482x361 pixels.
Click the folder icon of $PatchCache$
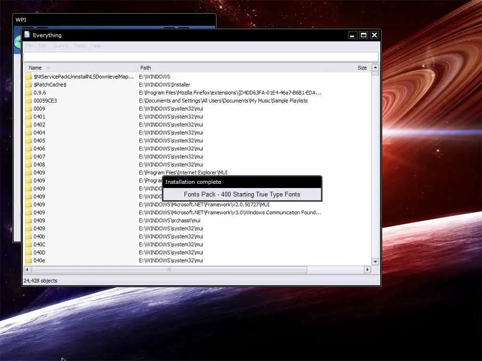point(29,85)
